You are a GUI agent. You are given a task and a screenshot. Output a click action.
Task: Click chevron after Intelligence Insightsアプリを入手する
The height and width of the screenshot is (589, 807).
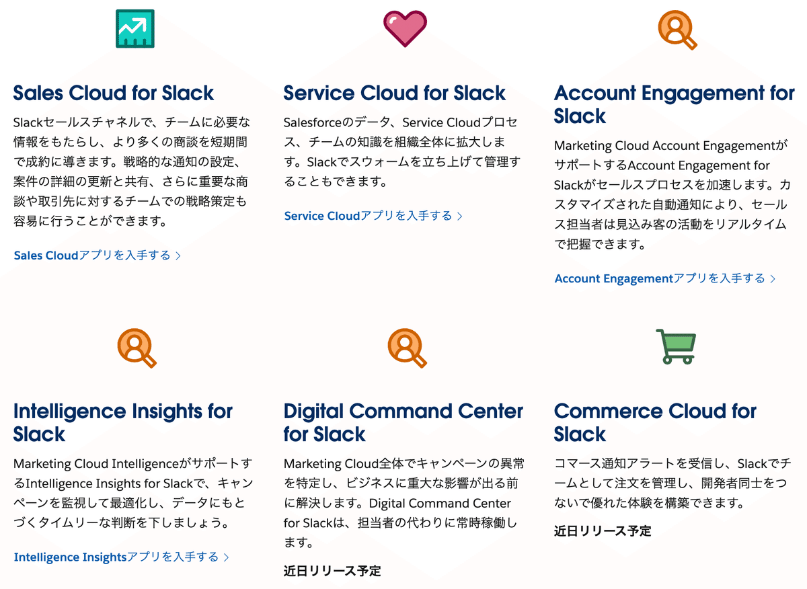point(227,557)
